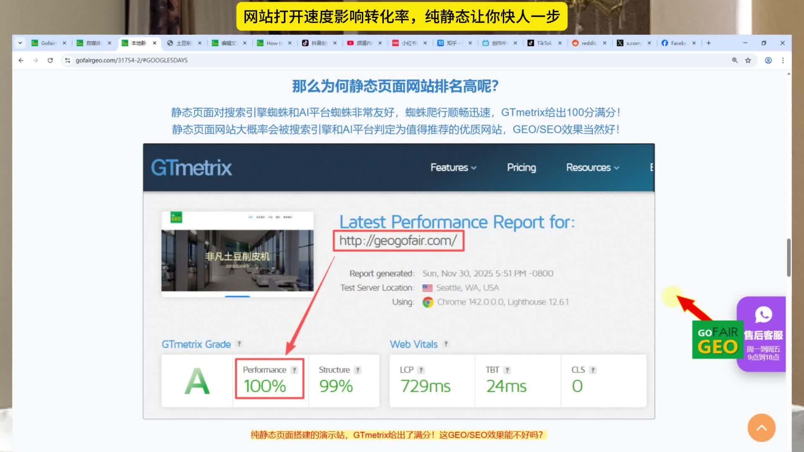
Task: Expand the Features dropdown in GTmetrix
Action: (x=453, y=167)
